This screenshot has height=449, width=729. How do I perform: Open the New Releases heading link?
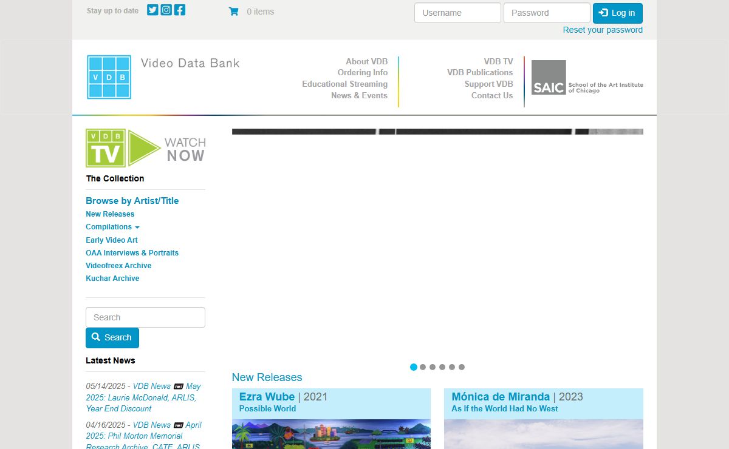coord(267,377)
